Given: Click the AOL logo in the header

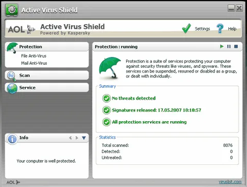Looking at the screenshot, I should pyautogui.click(x=22, y=29).
